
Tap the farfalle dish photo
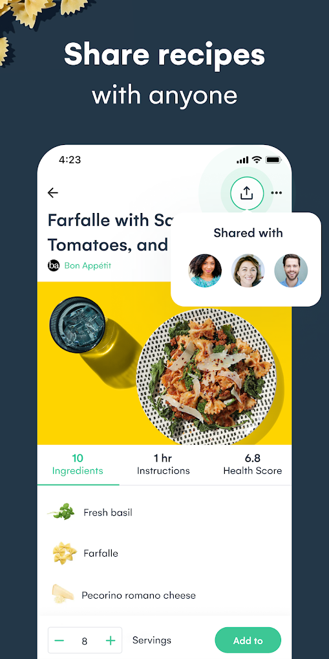164,363
